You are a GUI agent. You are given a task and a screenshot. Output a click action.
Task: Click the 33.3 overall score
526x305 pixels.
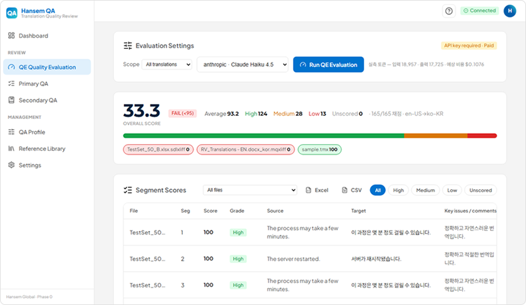[142, 111]
